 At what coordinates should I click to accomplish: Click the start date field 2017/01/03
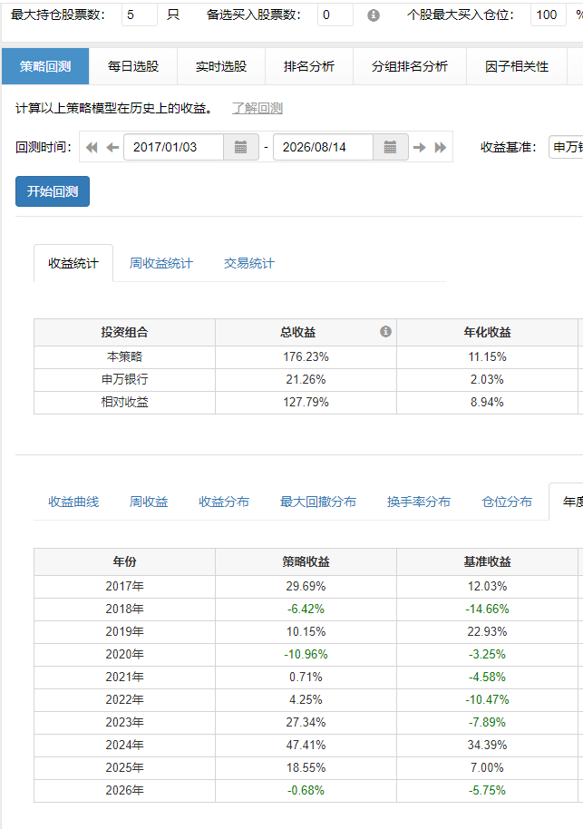173,147
